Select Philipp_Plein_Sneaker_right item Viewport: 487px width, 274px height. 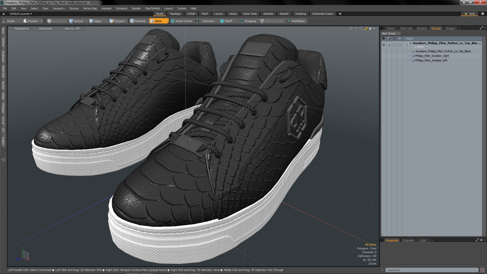[432, 56]
